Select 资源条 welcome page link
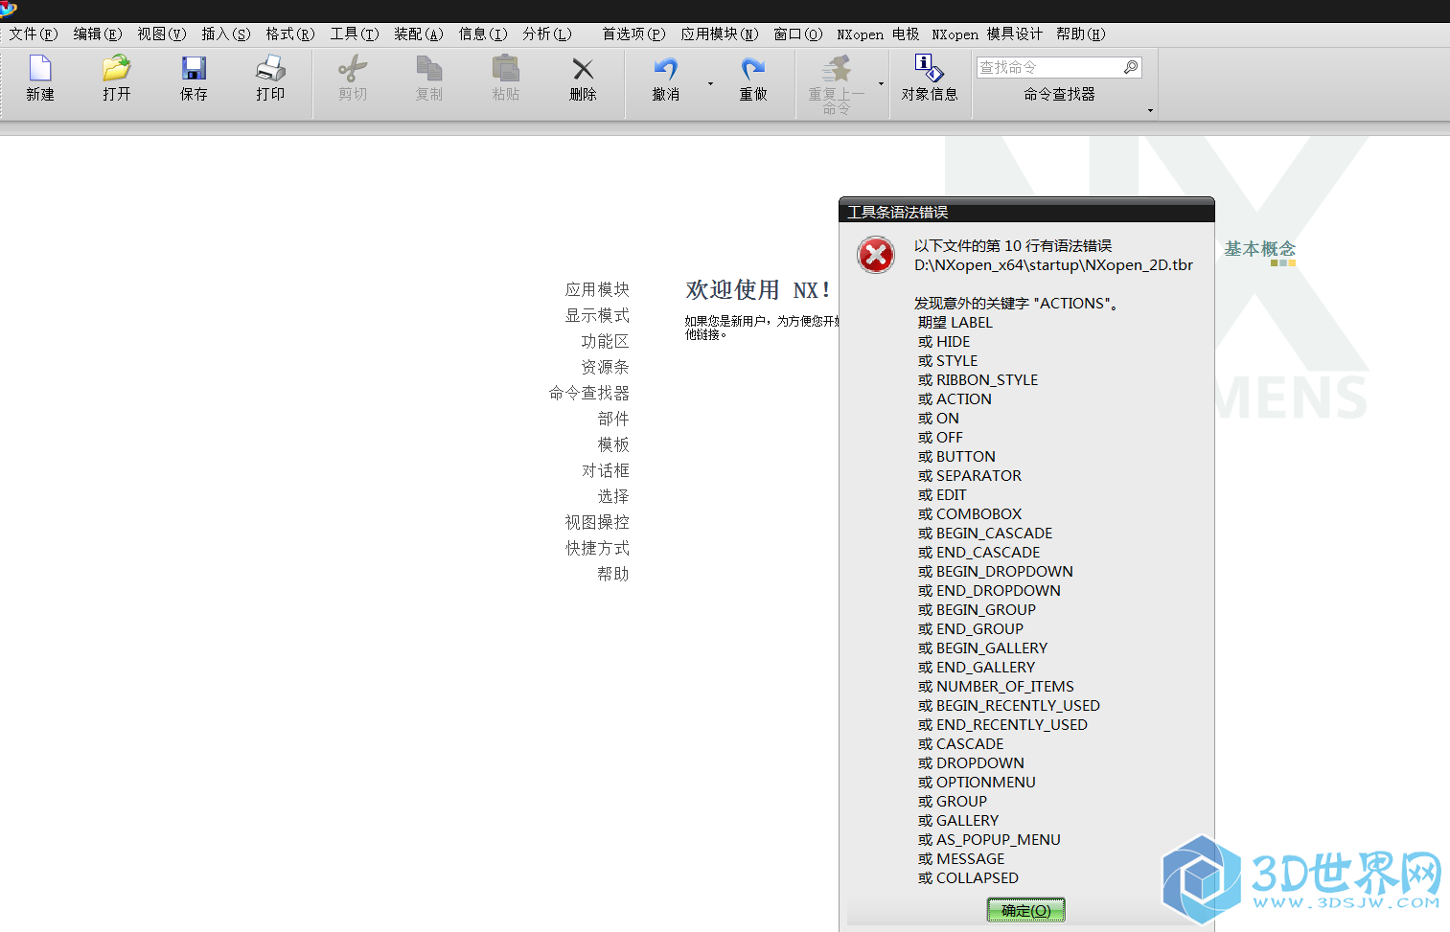1450x932 pixels. click(x=605, y=367)
